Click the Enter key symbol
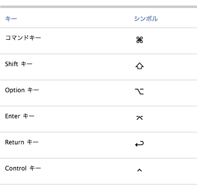The image size is (197, 190). coord(139,118)
